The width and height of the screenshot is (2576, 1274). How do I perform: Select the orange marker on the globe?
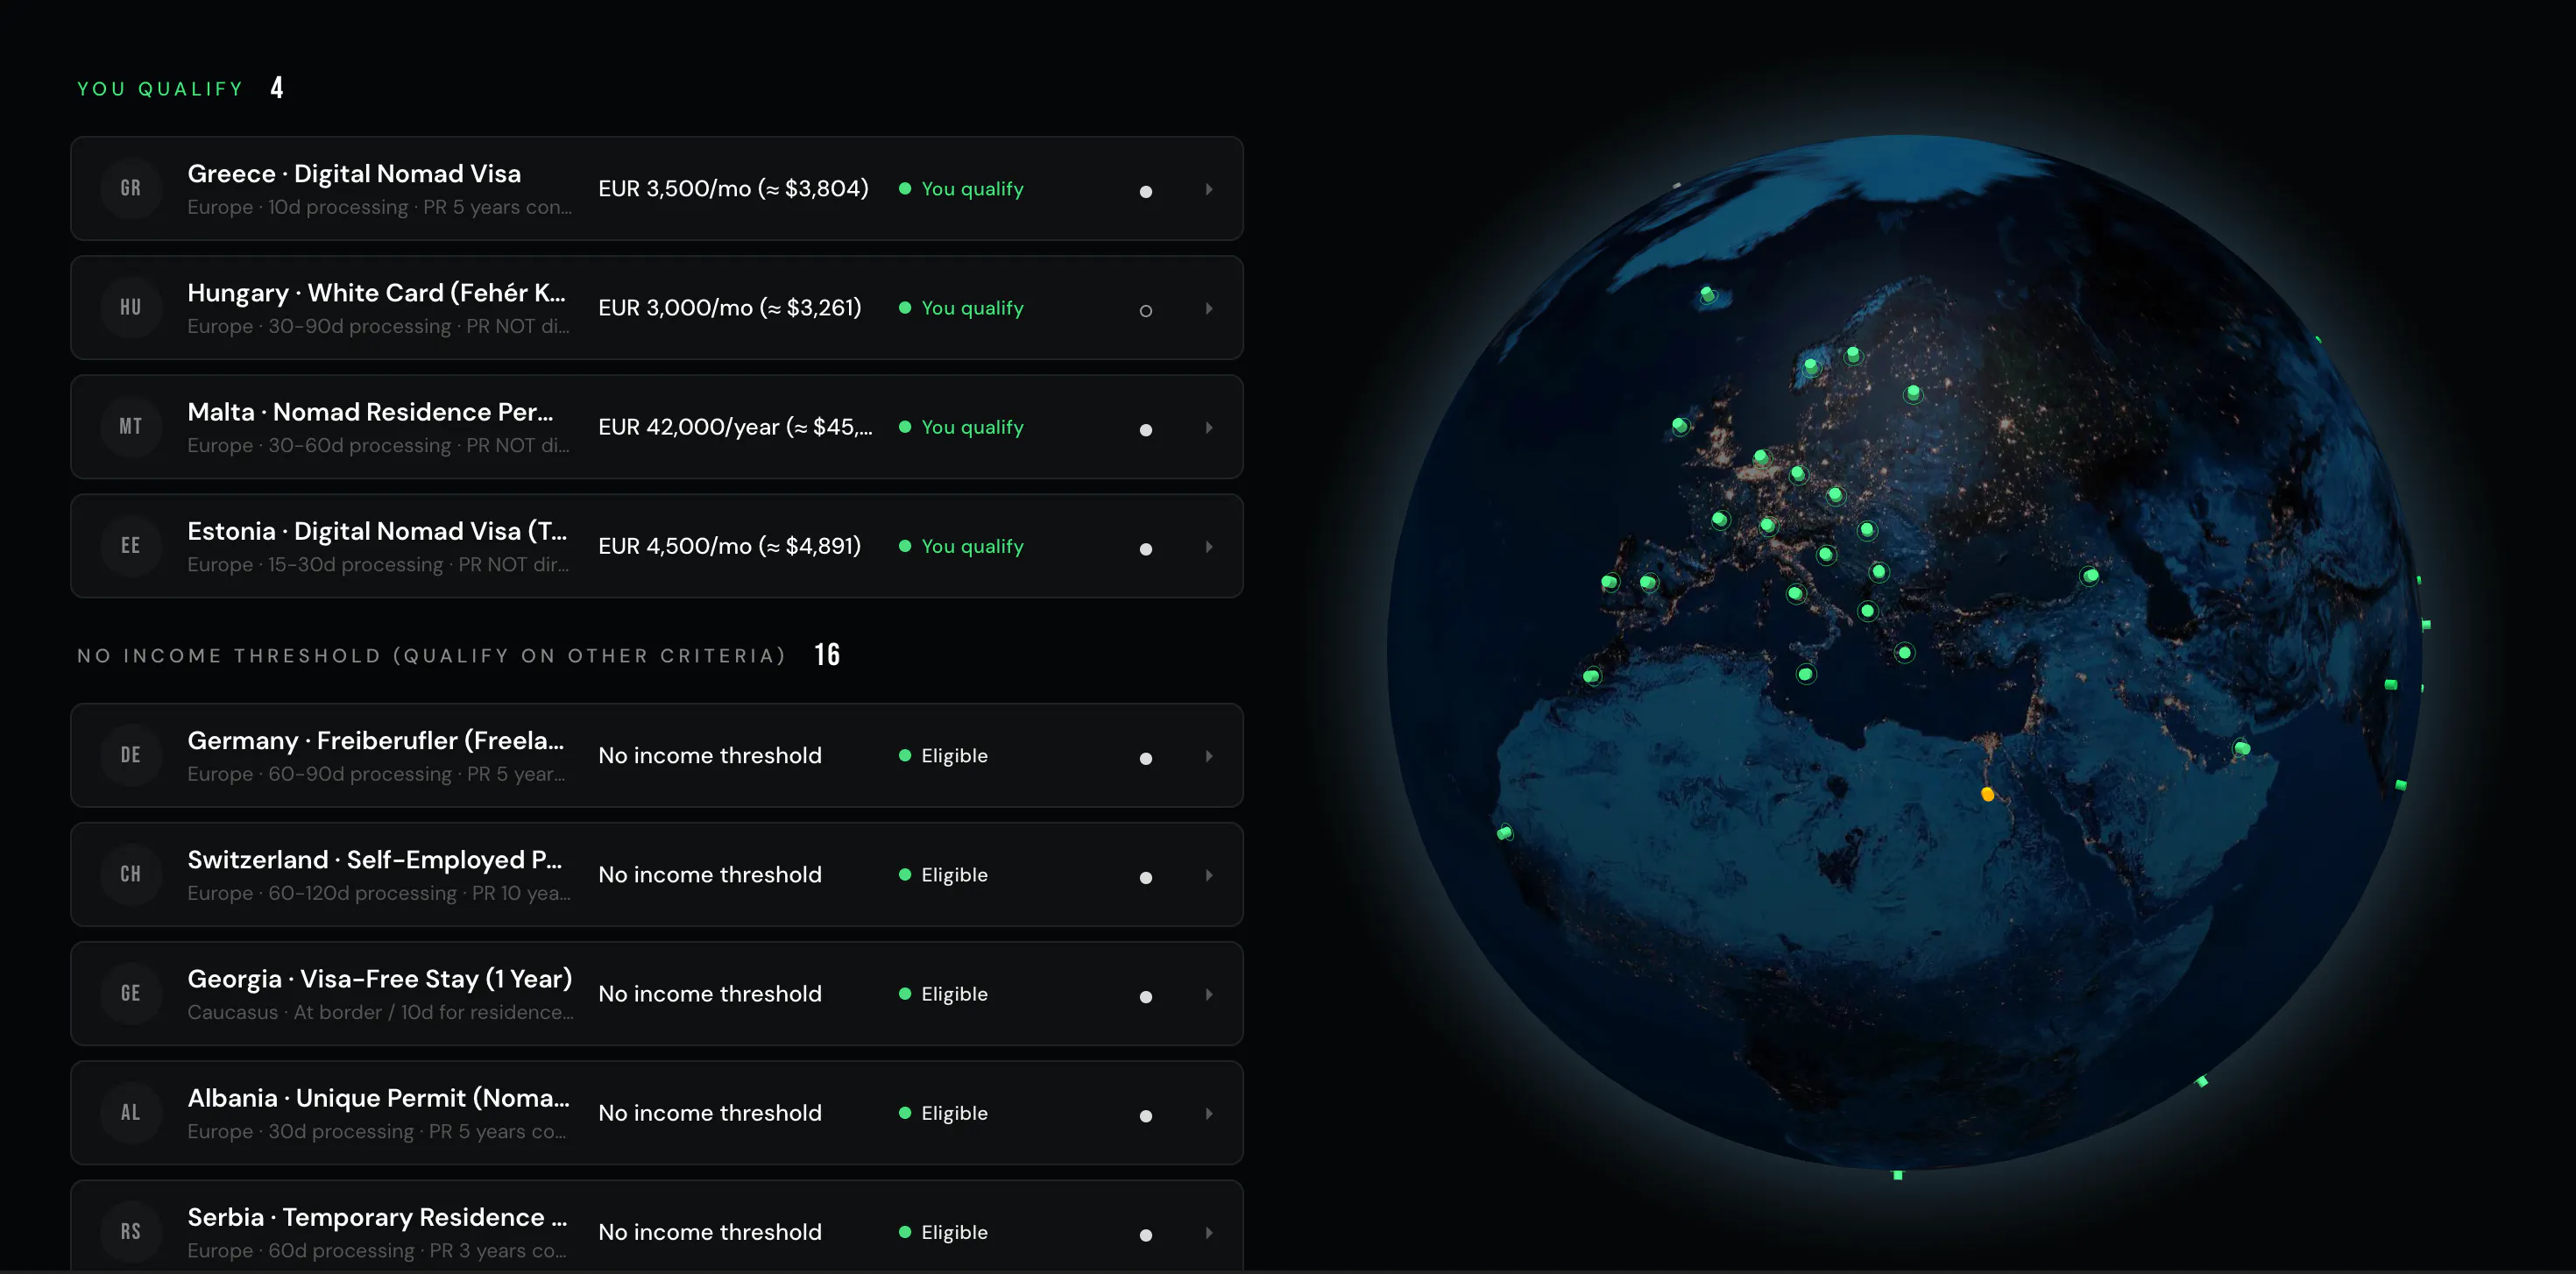(x=1987, y=794)
